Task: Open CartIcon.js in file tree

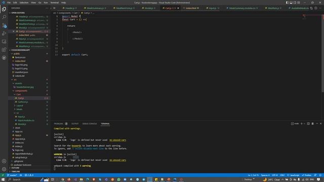Action: pos(23,102)
